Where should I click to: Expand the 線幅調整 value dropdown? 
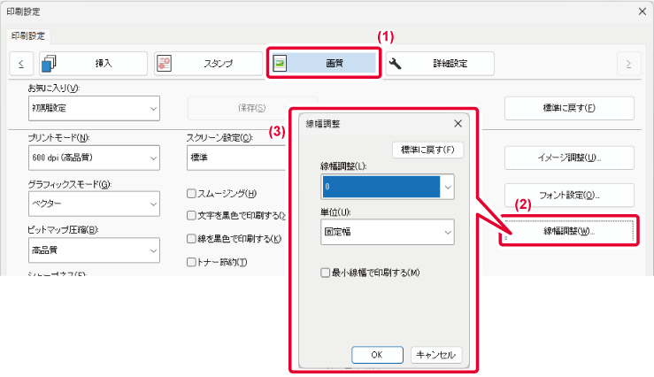coord(448,187)
